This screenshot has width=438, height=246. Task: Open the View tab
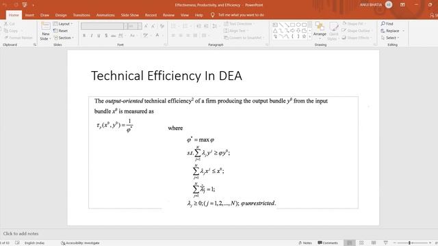tap(184, 15)
